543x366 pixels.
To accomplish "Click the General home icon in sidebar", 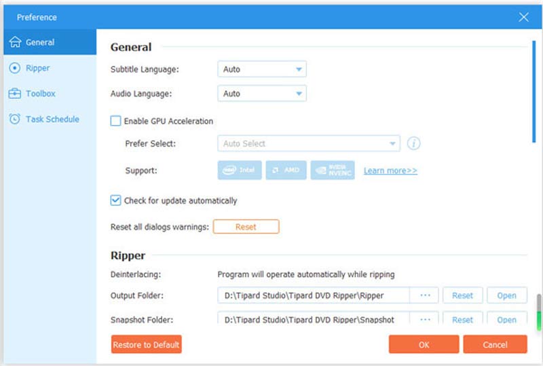I will (x=14, y=42).
